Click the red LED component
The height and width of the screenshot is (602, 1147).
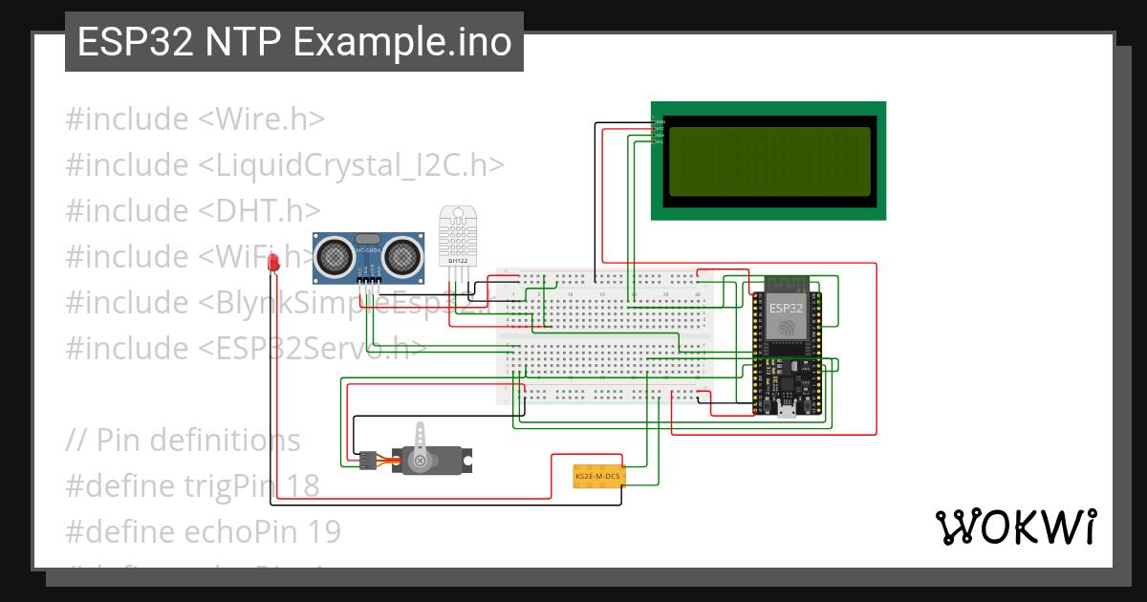[x=274, y=263]
